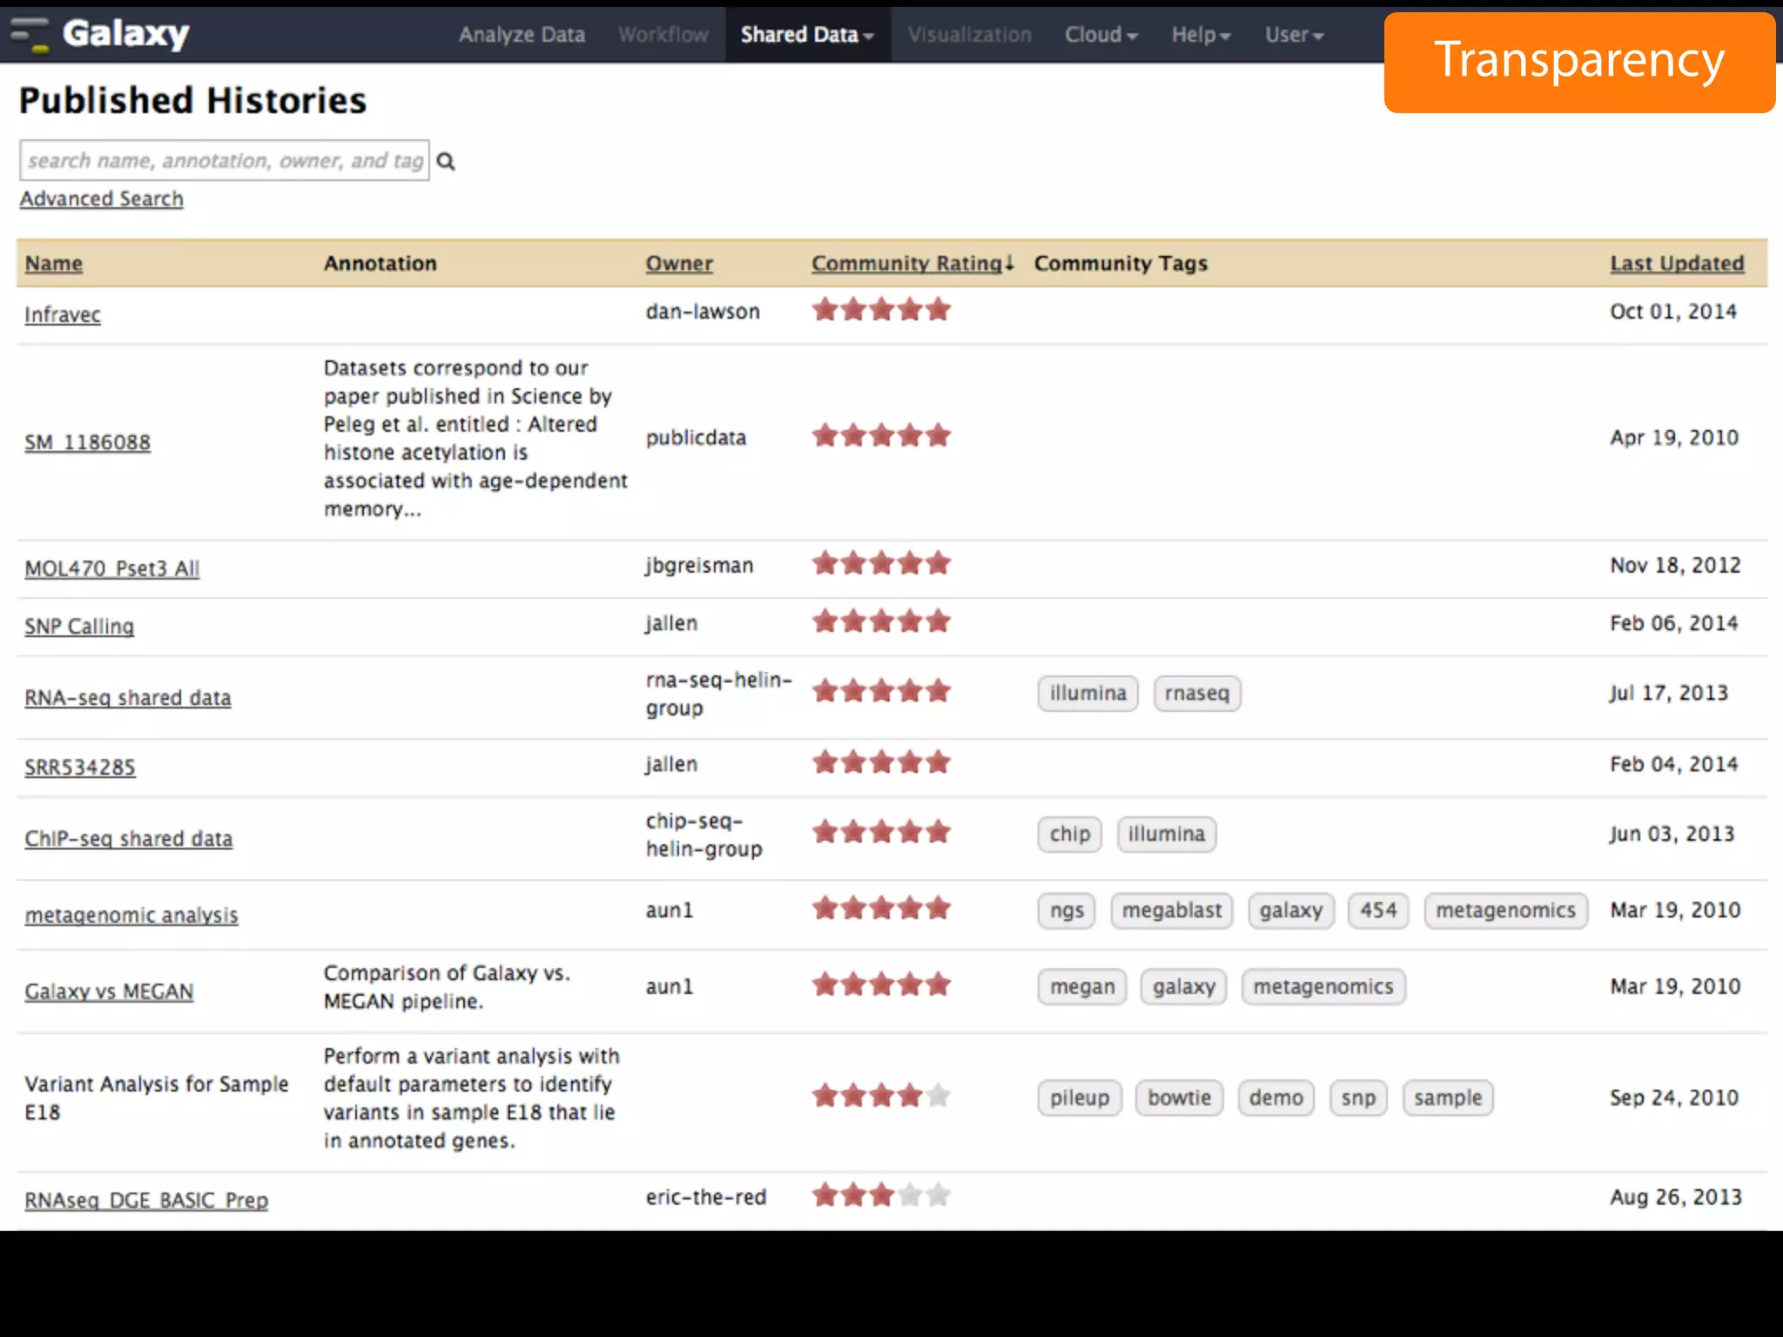Click the Galaxy logo icon
1783x1337 pixels.
tap(30, 35)
